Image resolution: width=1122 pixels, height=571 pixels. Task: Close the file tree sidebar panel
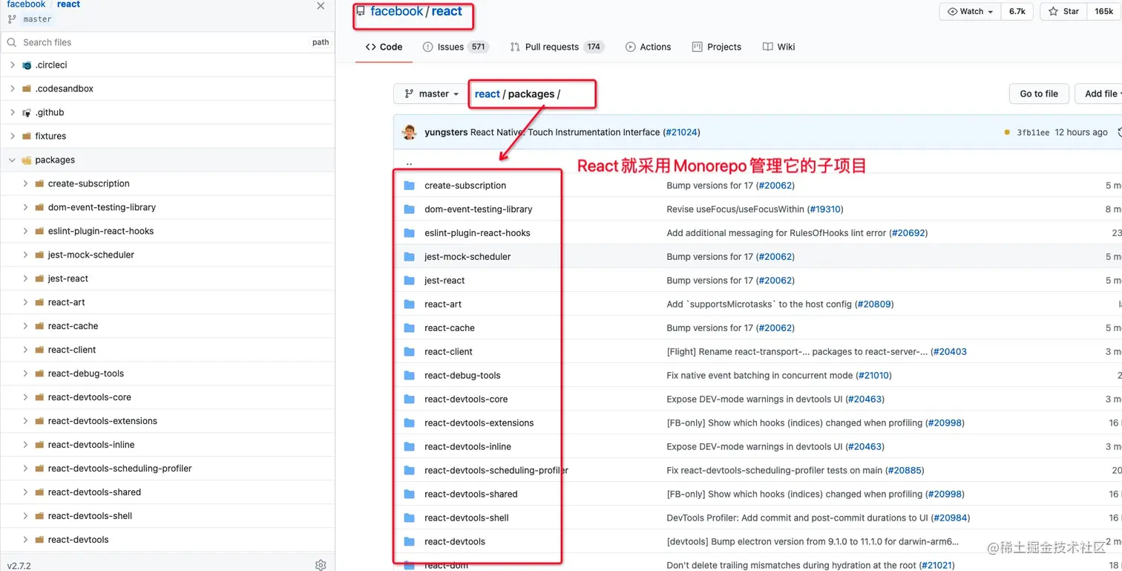(321, 6)
